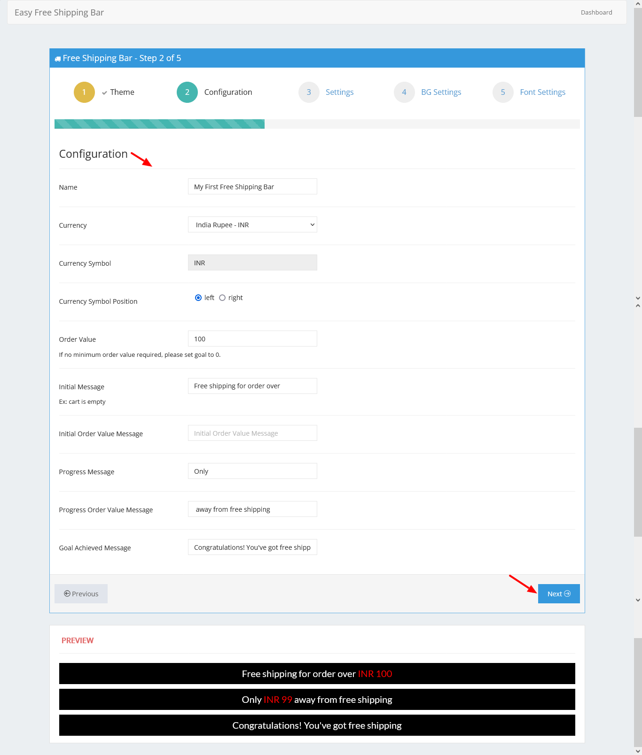Open the Dashboard link
Viewport: 642px width, 755px height.
[596, 13]
